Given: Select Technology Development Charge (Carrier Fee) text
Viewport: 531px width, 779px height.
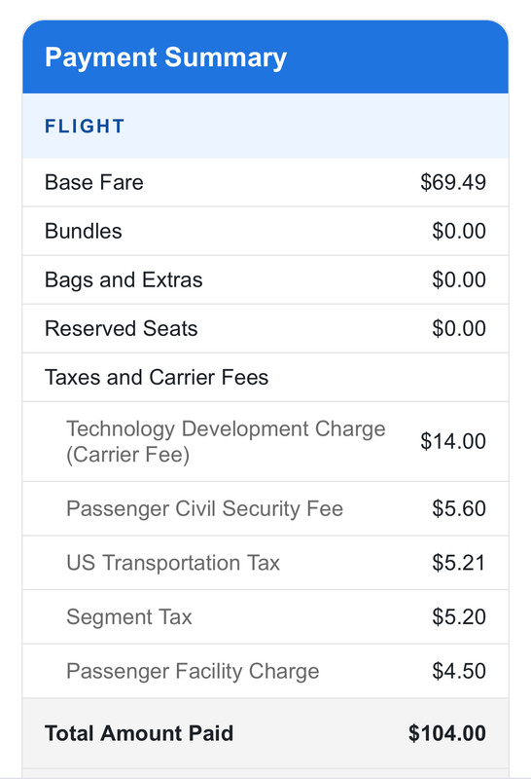Looking at the screenshot, I should pos(226,442).
